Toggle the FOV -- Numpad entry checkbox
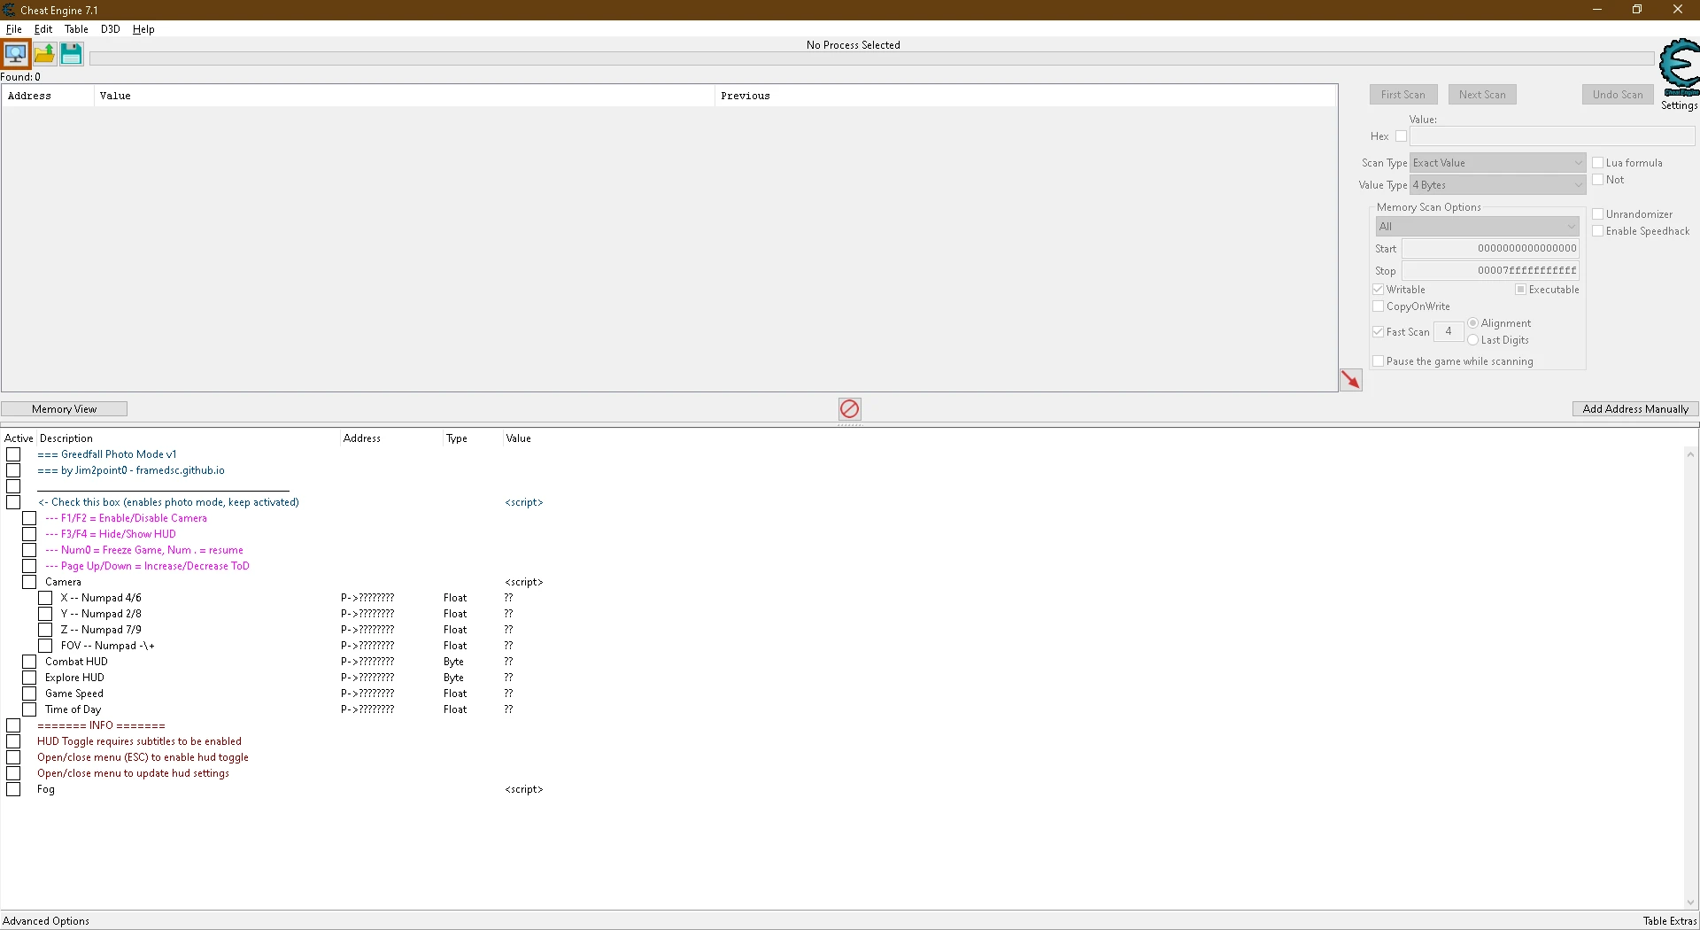The width and height of the screenshot is (1700, 930). (45, 646)
